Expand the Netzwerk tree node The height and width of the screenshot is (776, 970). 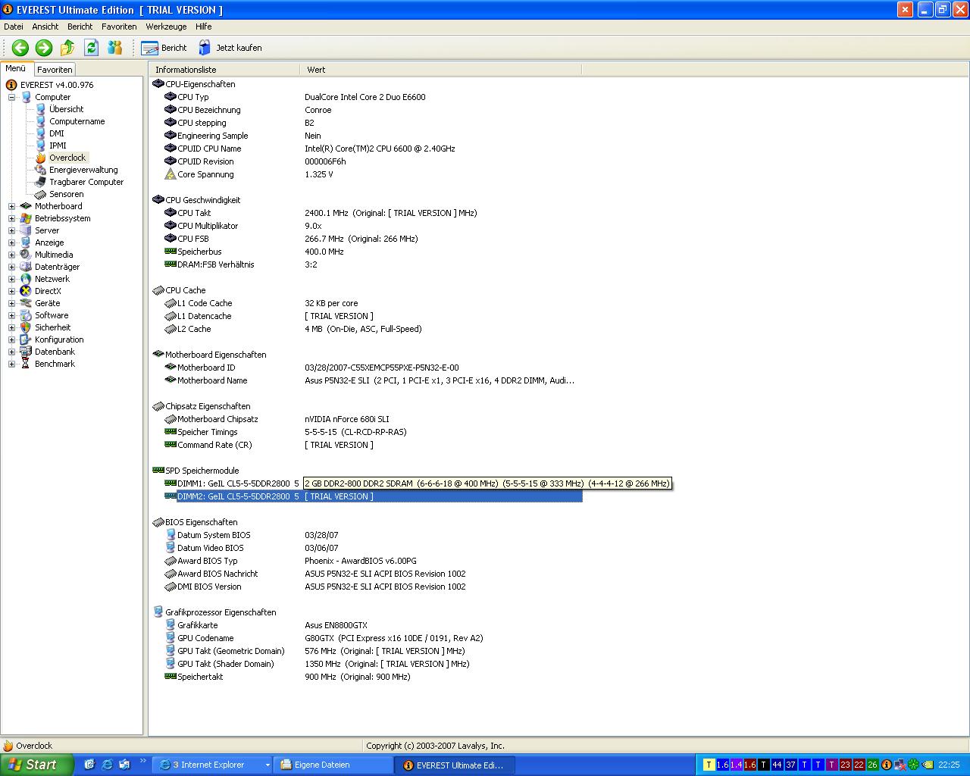point(11,279)
